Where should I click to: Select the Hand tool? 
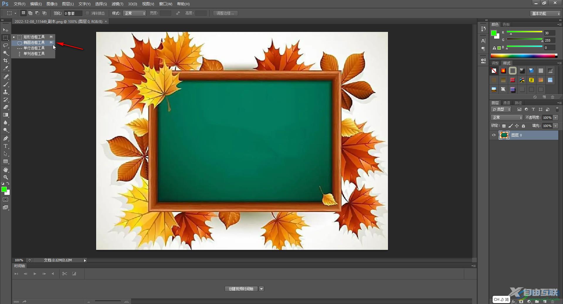6,170
